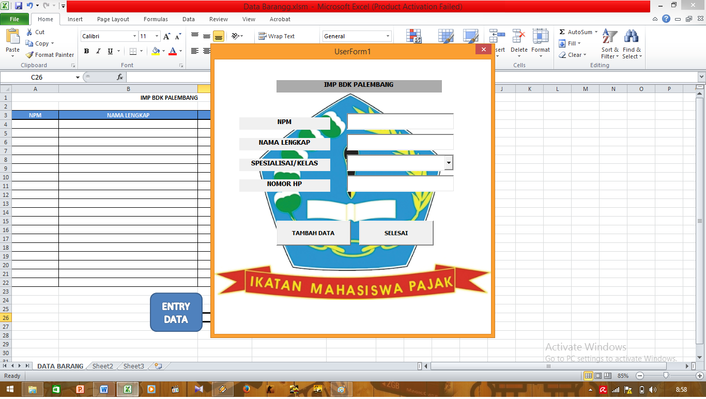Switch to Page Break Preview icon

[608, 376]
